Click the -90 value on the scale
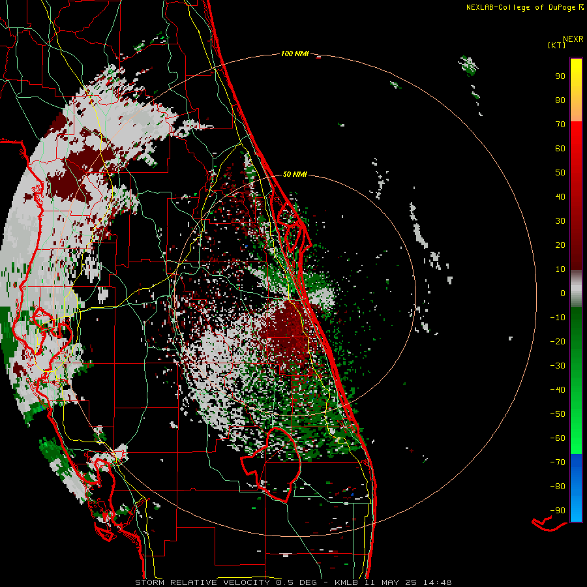 (558, 511)
